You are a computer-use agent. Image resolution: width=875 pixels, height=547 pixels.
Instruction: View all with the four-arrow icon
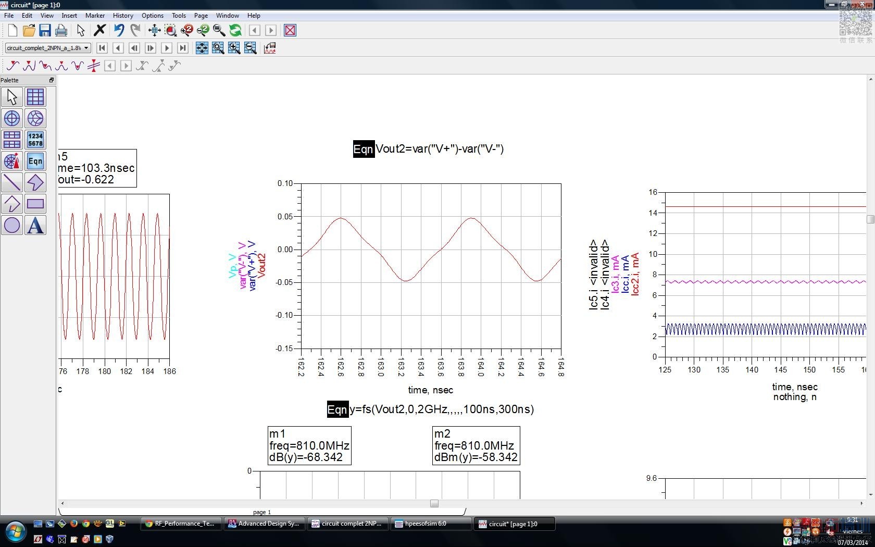[x=154, y=30]
